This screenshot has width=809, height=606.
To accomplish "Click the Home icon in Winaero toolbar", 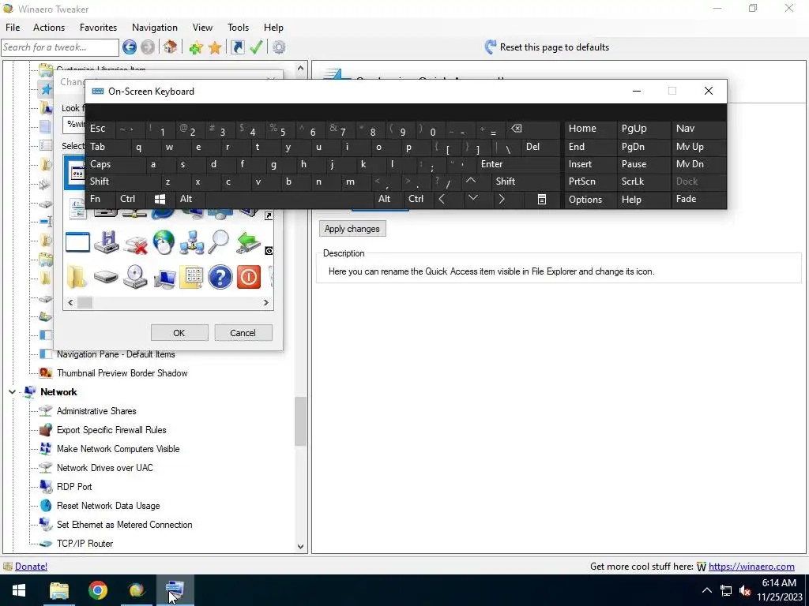I will pyautogui.click(x=171, y=47).
